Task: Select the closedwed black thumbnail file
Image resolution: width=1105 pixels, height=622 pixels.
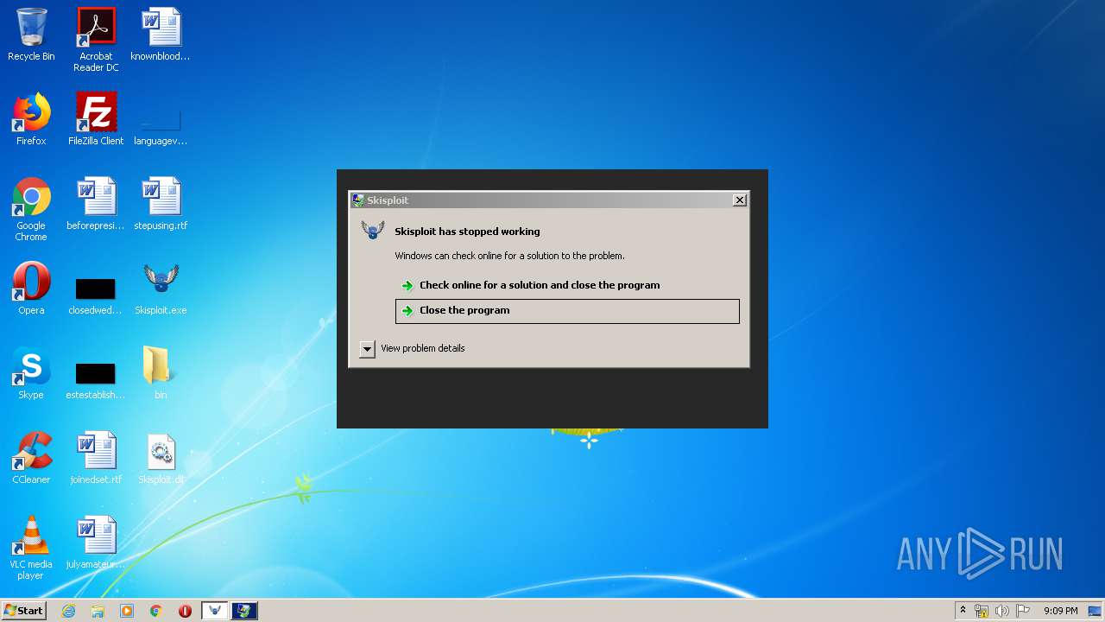Action: coord(96,295)
